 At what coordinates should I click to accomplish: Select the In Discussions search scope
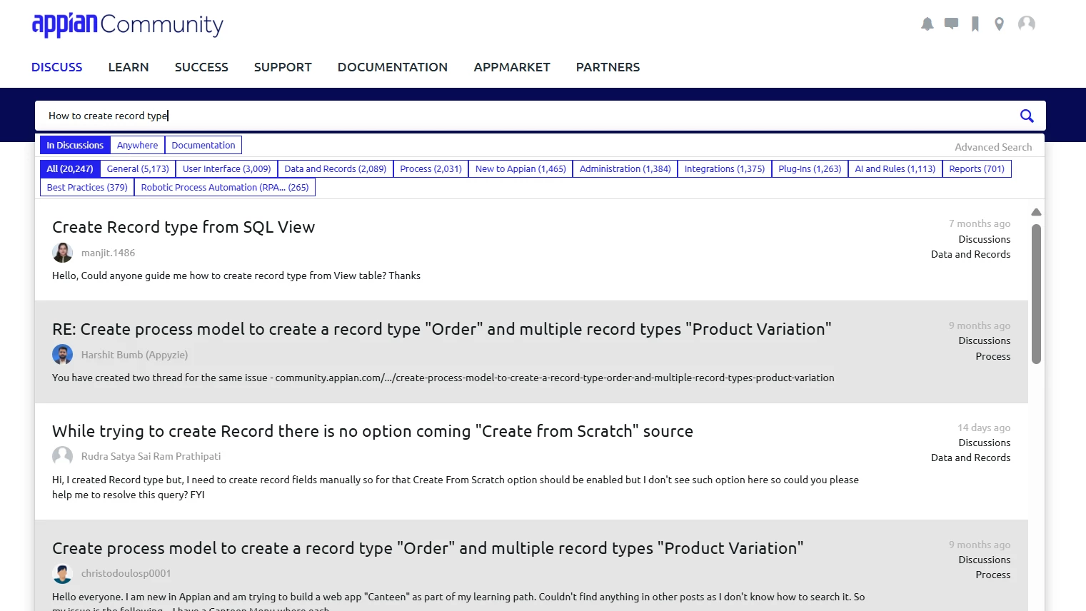(75, 145)
